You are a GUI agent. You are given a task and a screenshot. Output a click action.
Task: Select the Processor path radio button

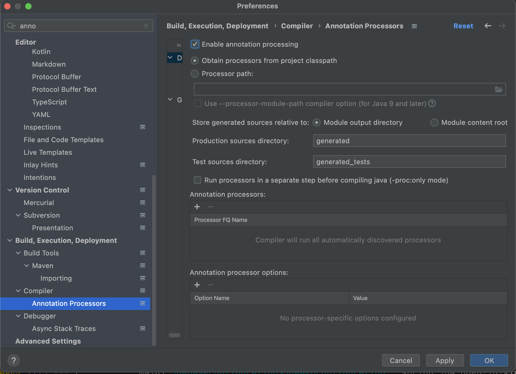point(194,74)
